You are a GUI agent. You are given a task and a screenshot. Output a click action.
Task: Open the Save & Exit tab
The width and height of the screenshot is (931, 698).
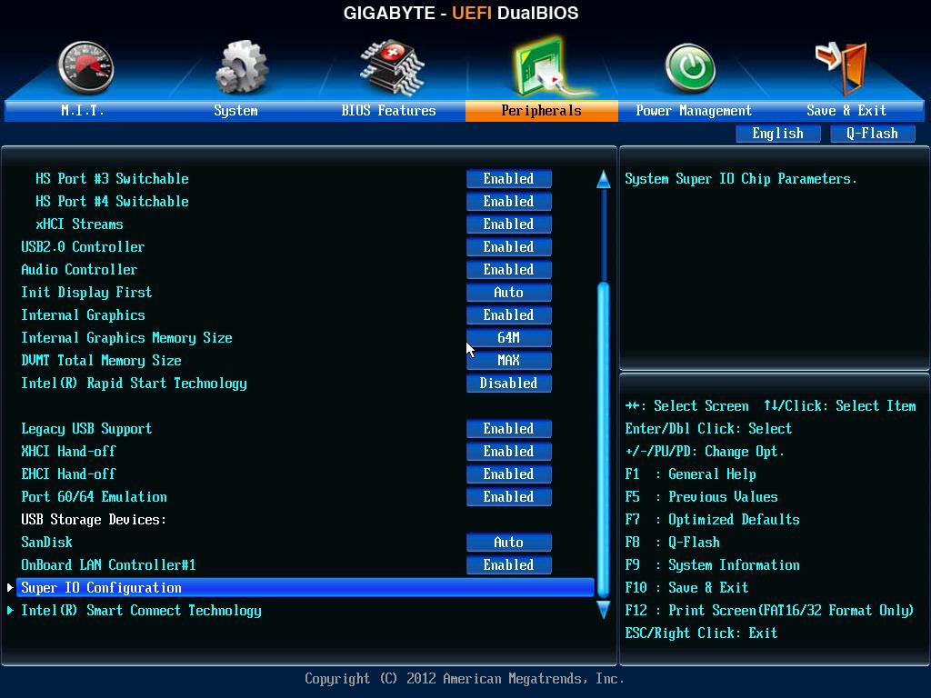[846, 110]
